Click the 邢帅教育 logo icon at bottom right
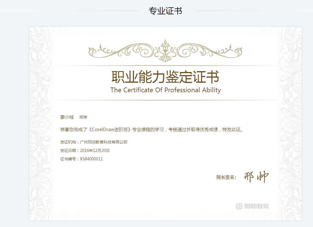Image resolution: width=313 pixels, height=227 pixels. click(239, 206)
